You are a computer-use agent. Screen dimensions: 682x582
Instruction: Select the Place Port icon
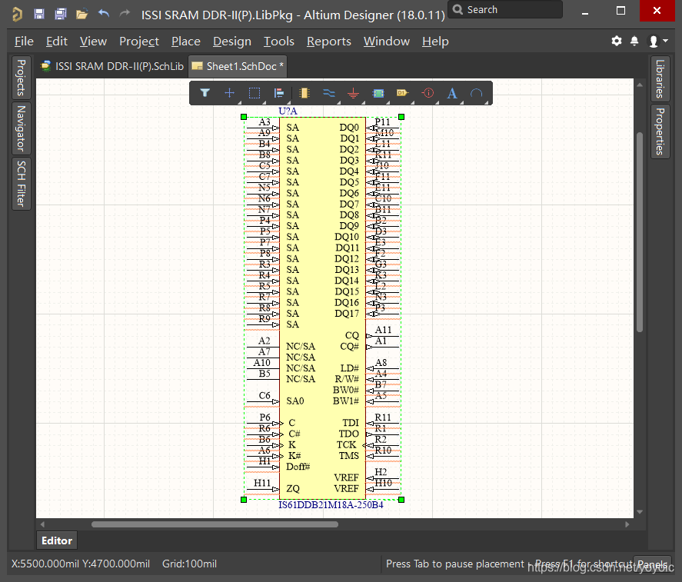tap(402, 93)
